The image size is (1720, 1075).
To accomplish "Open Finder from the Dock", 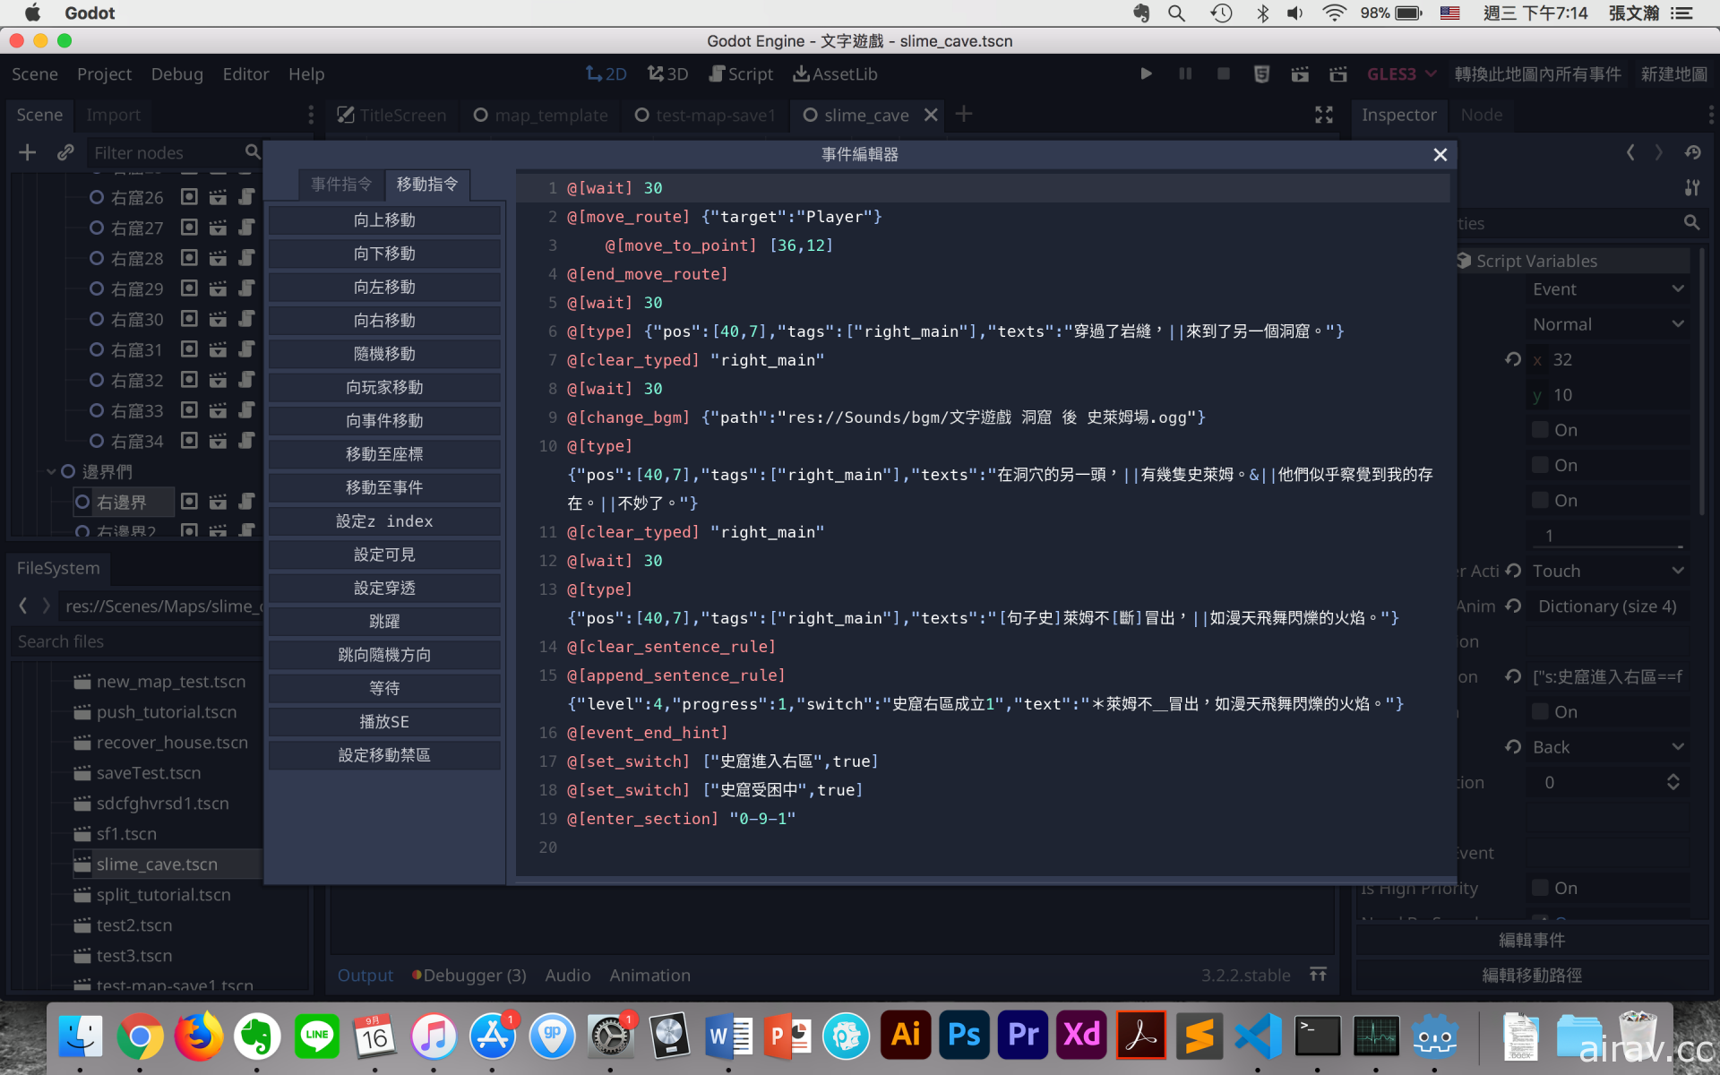I will 81,1036.
